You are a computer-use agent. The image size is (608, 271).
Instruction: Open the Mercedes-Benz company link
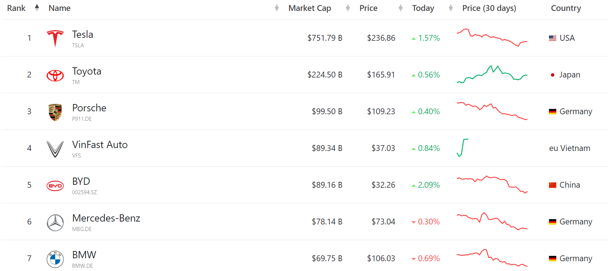106,218
